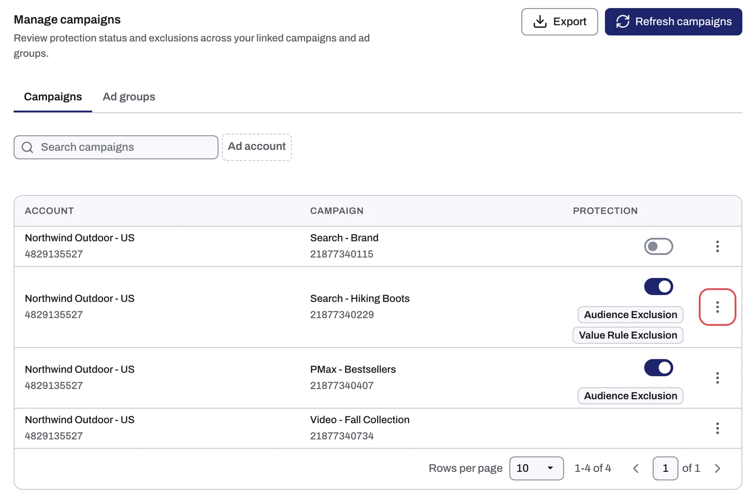Open the kebab menu for Video - Fall Collection
Image resolution: width=756 pixels, height=503 pixels.
(x=717, y=428)
